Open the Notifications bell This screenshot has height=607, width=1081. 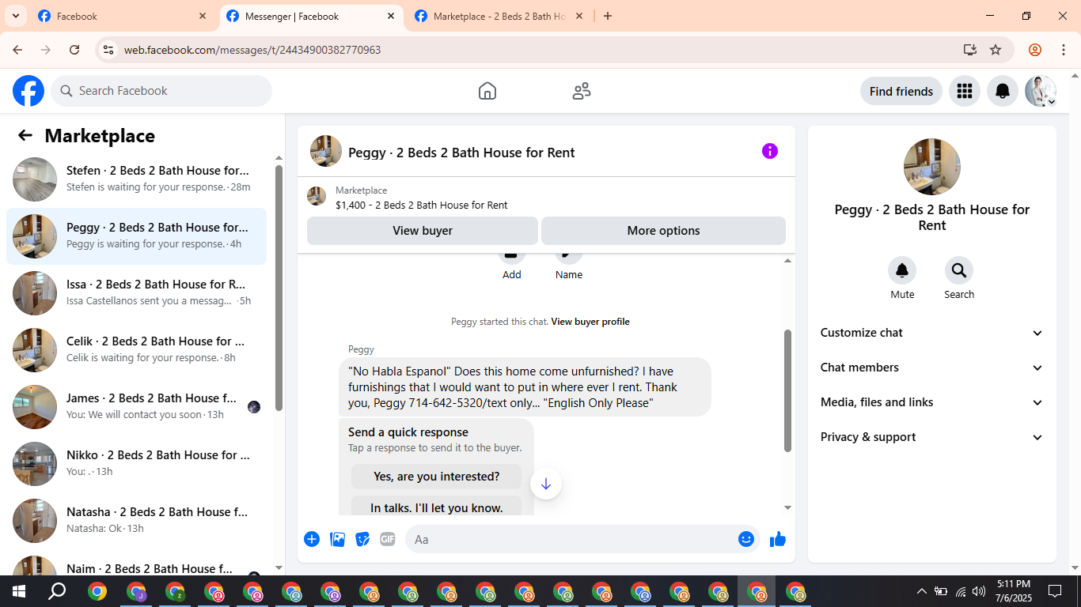pyautogui.click(x=1003, y=91)
